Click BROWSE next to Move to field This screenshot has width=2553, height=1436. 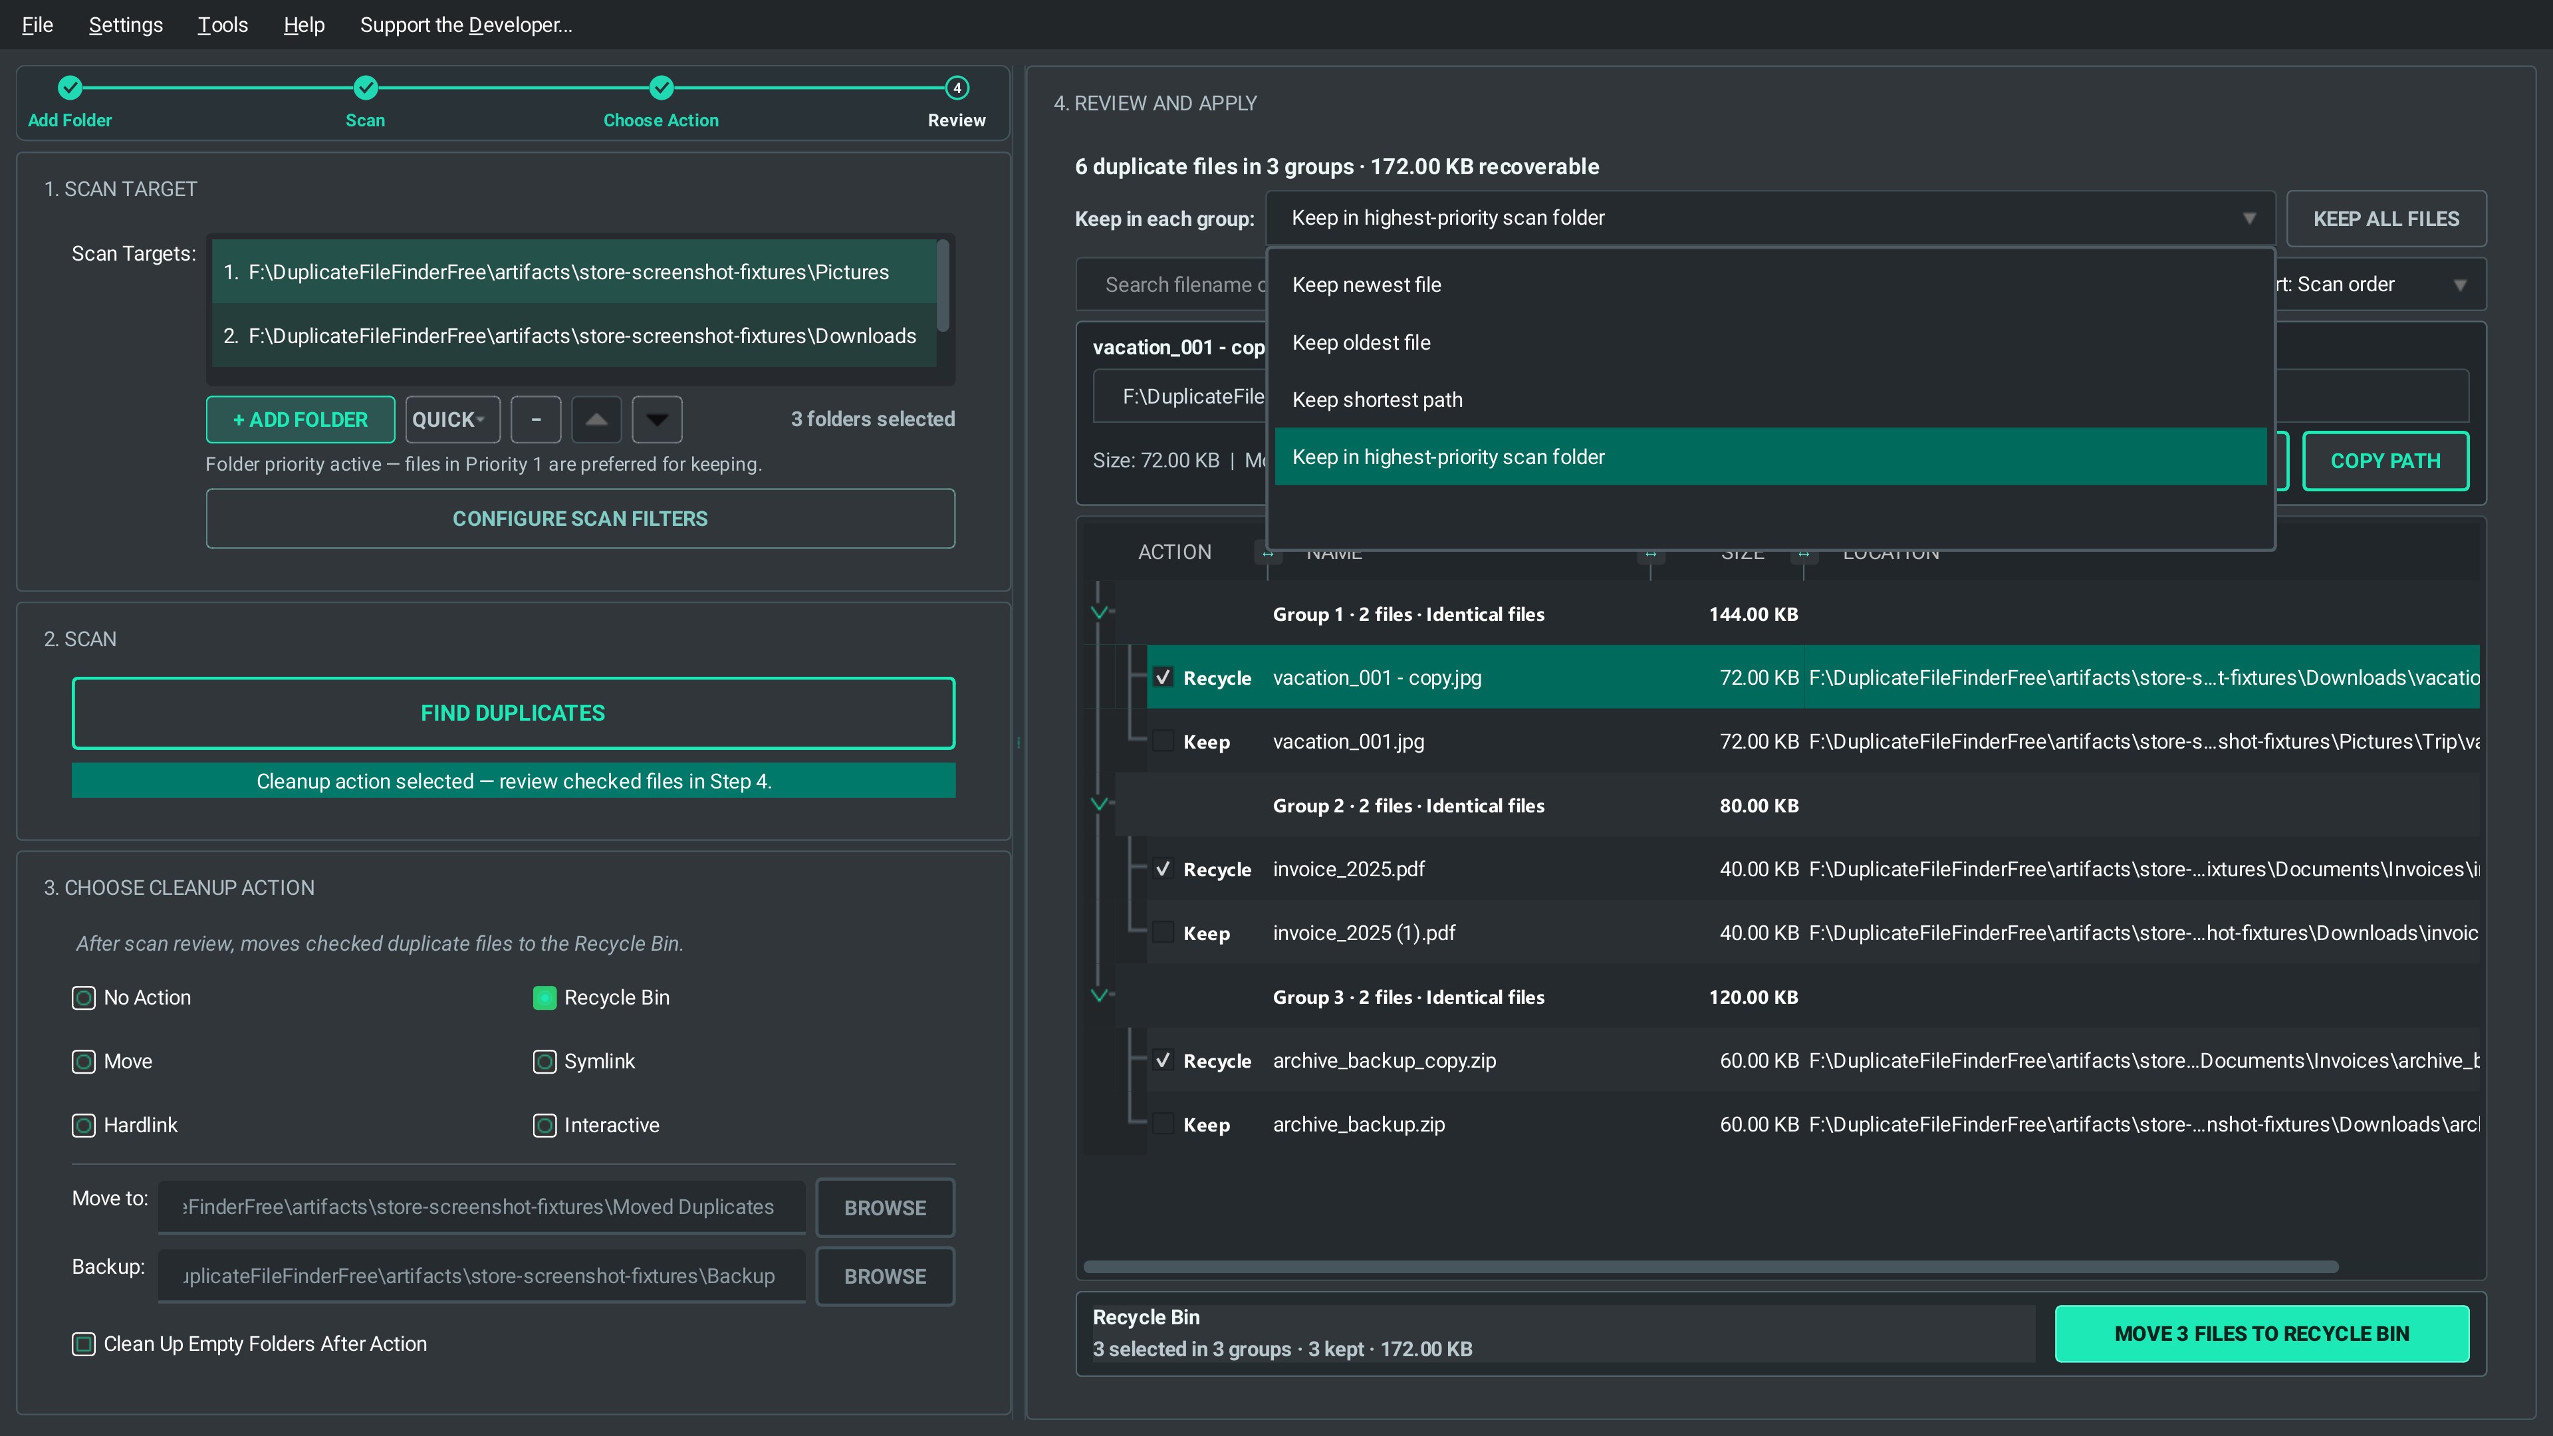click(885, 1208)
